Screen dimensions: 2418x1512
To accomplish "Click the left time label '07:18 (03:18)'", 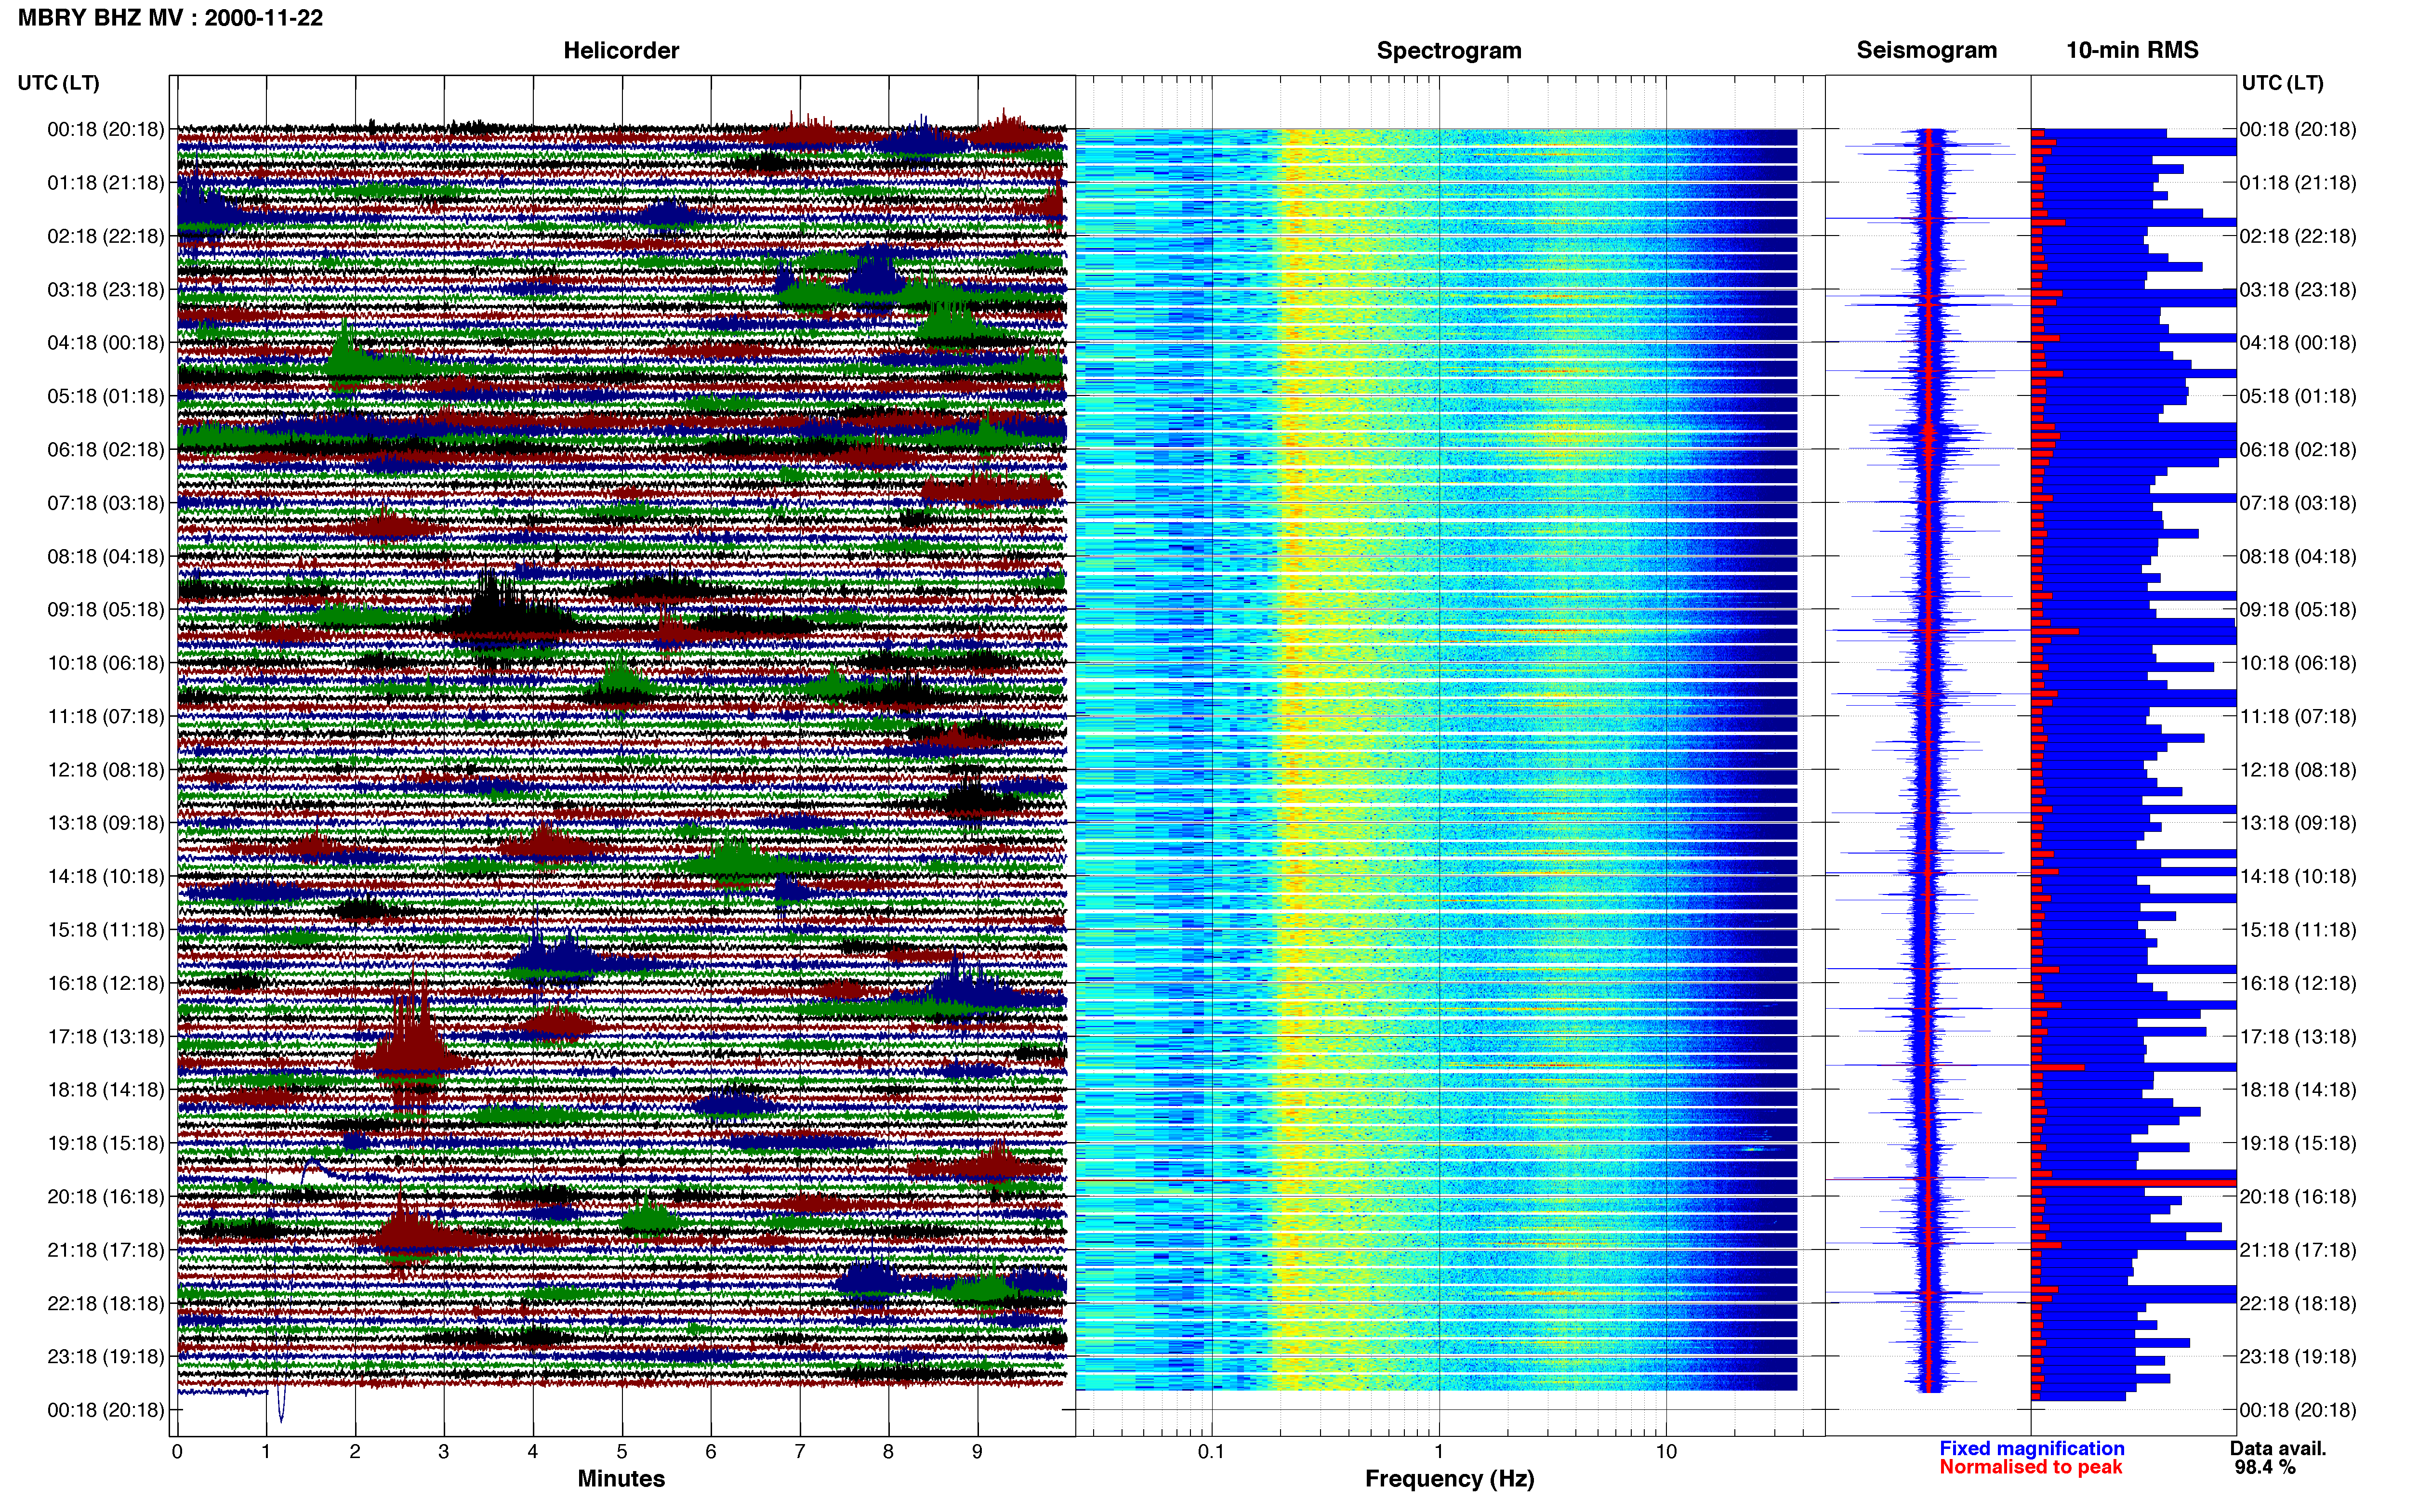I will point(105,503).
